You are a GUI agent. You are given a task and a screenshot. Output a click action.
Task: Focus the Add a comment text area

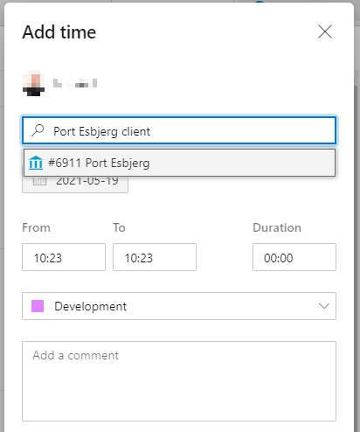click(179, 381)
